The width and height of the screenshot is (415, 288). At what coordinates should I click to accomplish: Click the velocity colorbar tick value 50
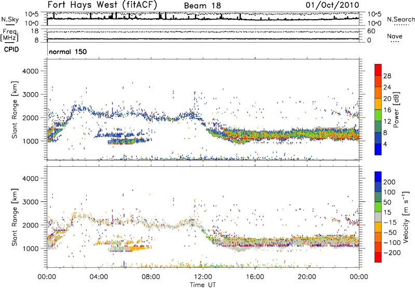point(387,202)
